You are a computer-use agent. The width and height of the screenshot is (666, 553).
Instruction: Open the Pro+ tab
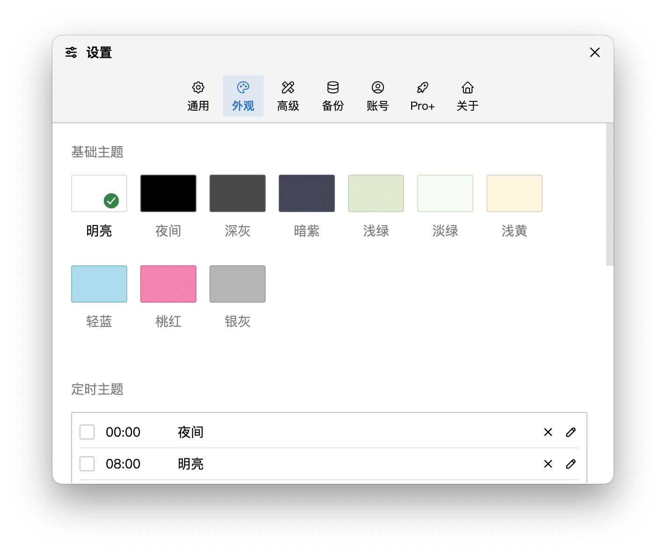423,96
